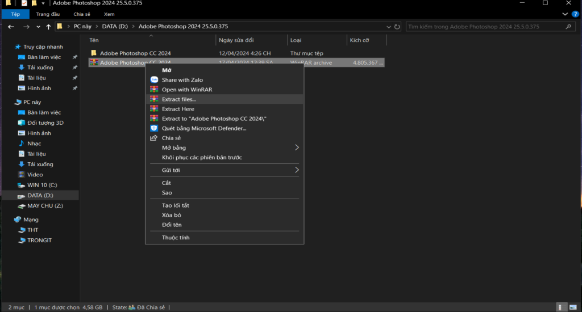The width and height of the screenshot is (582, 312).
Task: Click the Nhạc music note icon
Action: click(x=22, y=144)
